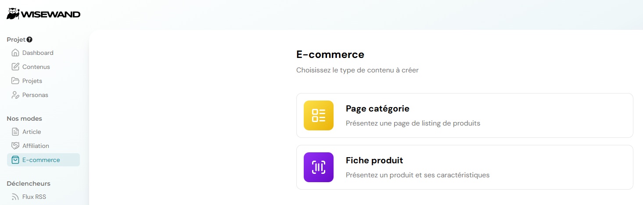Select Personas in the sidebar
Screen dimensions: 643x205
pyautogui.click(x=35, y=95)
